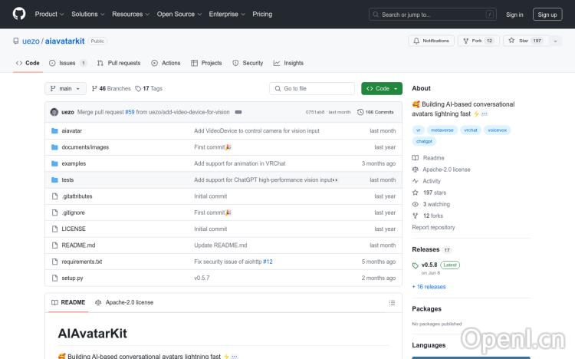Open the 166 Commits history
This screenshot has width=575, height=359.
coord(376,112)
